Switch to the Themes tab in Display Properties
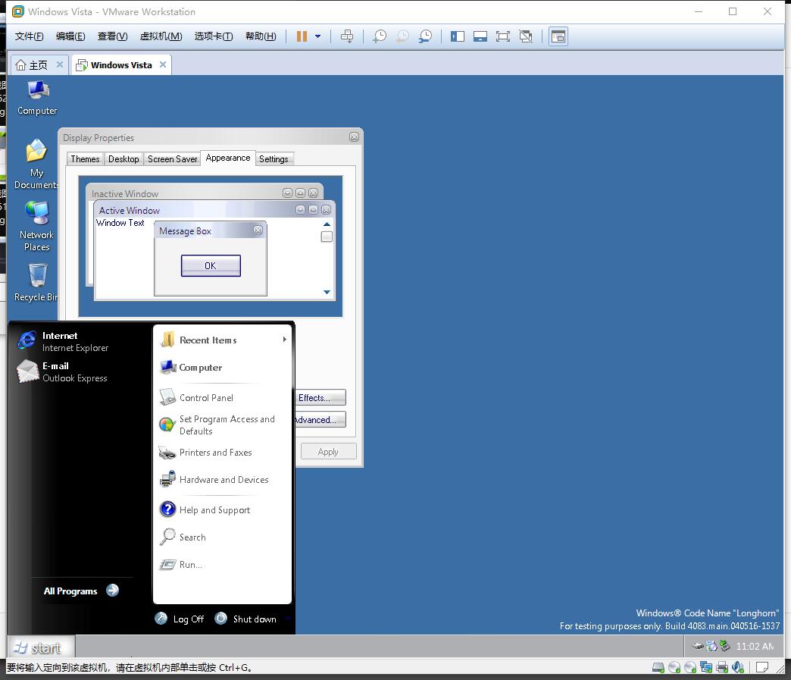Viewport: 791px width, 680px height. (x=85, y=159)
